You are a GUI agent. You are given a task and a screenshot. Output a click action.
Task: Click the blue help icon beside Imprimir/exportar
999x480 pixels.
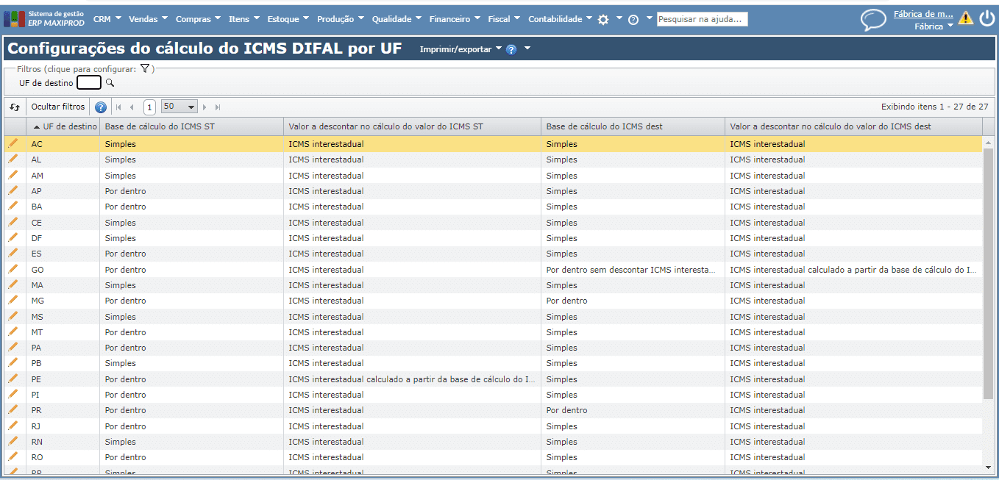pos(511,49)
